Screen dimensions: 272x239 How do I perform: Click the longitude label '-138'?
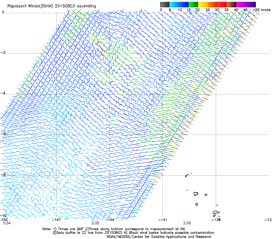[x=216, y=220]
